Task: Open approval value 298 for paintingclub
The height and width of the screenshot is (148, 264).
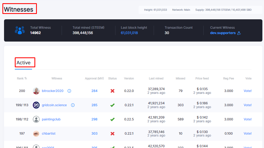Action: [x=94, y=119]
